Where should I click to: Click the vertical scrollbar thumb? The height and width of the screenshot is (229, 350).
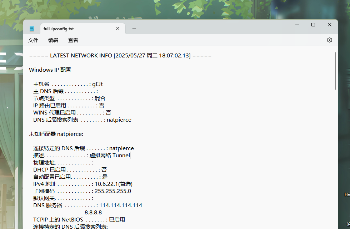[335, 71]
